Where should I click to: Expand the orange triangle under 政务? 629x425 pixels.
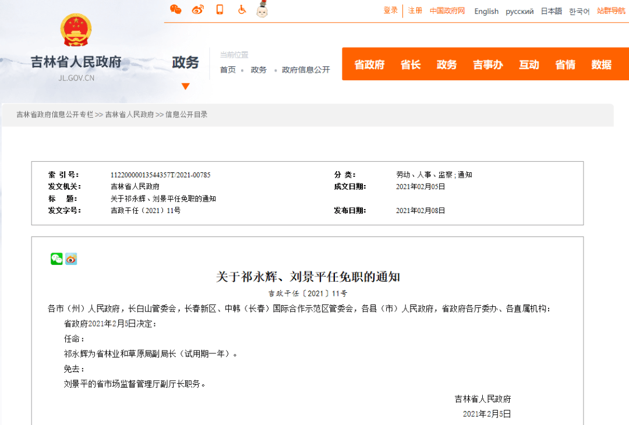[x=185, y=86]
